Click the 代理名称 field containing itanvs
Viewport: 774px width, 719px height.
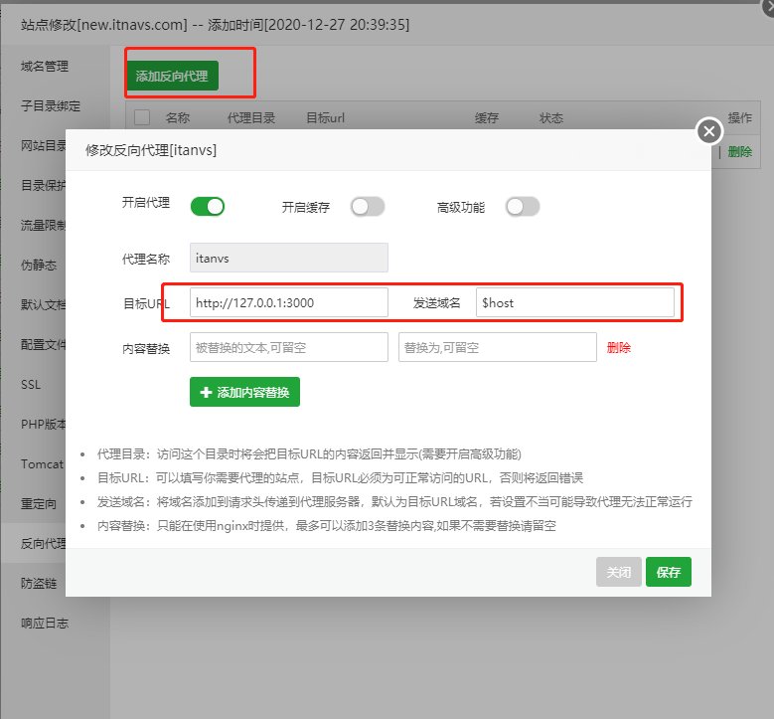pos(289,258)
